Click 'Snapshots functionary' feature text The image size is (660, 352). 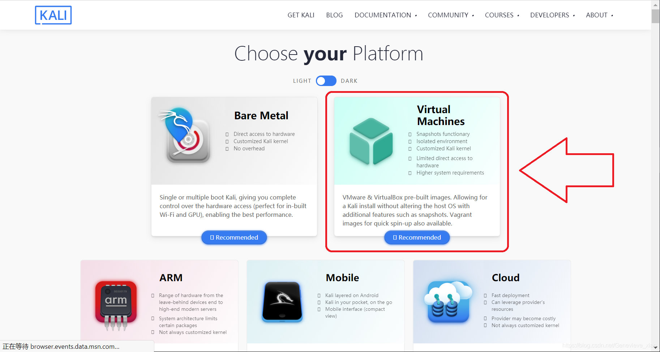coord(443,134)
